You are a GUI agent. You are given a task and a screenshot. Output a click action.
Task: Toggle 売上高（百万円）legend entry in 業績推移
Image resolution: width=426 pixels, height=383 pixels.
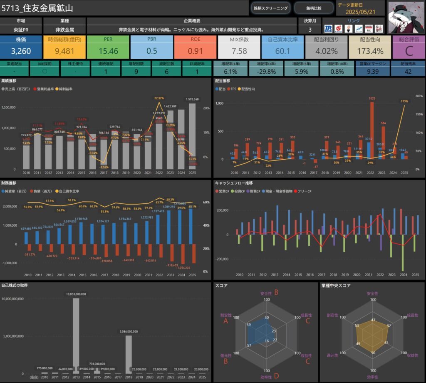[x=16, y=89]
